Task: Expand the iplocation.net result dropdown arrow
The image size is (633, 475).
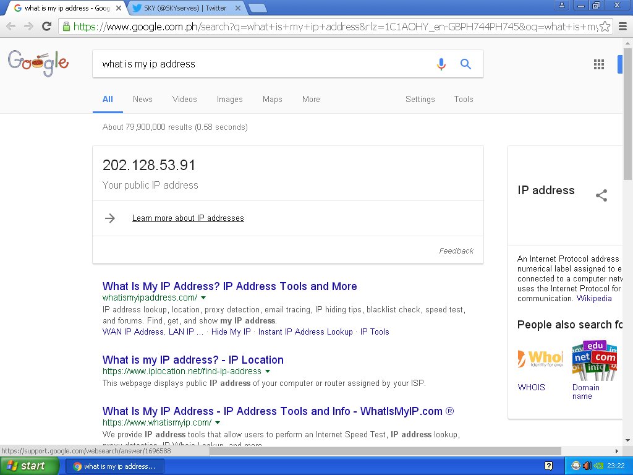Action: click(268, 371)
